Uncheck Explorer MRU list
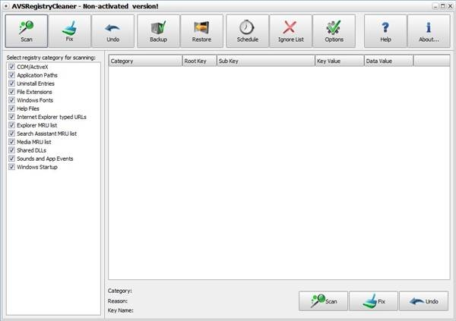Screen dimensions: 456x321 (x=11, y=125)
